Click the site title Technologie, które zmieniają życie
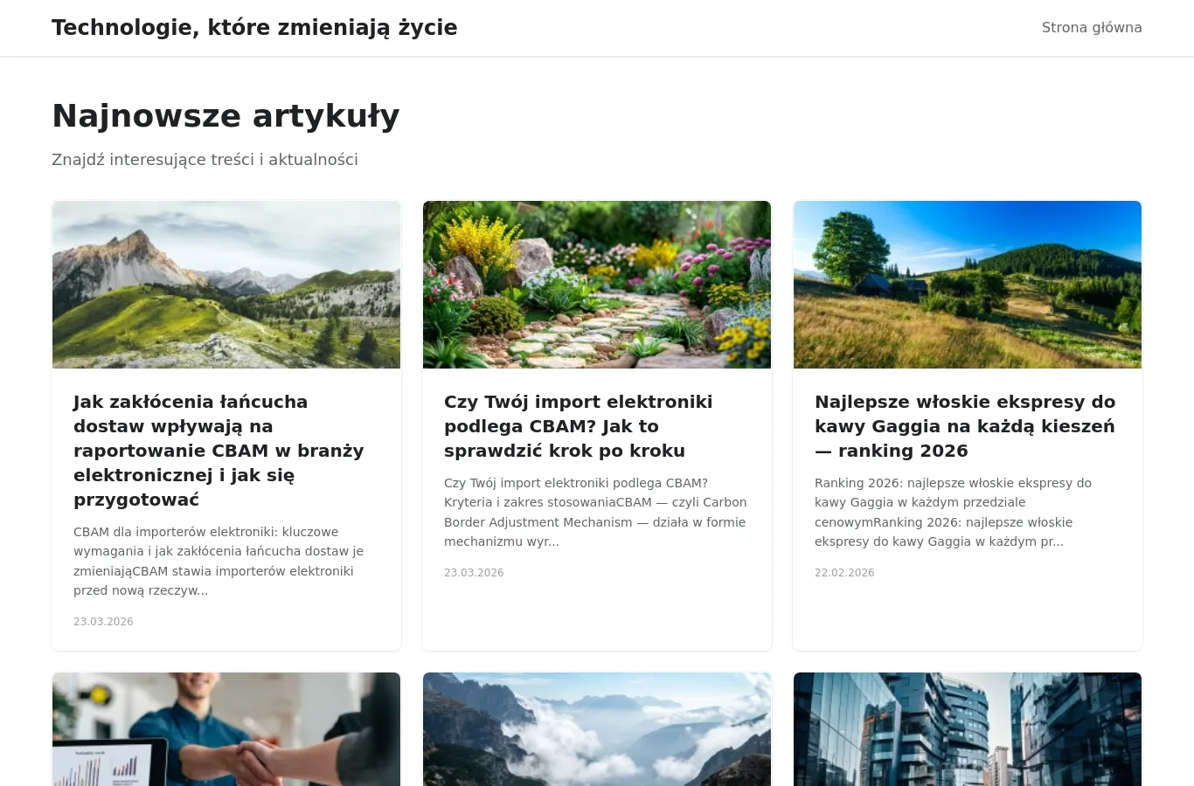 coord(254,28)
